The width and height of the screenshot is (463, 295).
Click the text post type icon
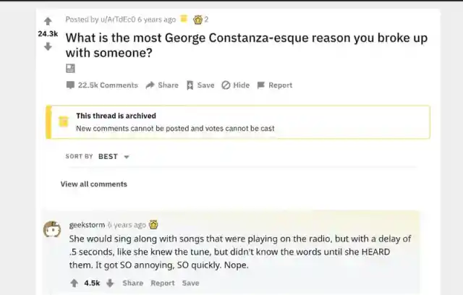tap(70, 69)
